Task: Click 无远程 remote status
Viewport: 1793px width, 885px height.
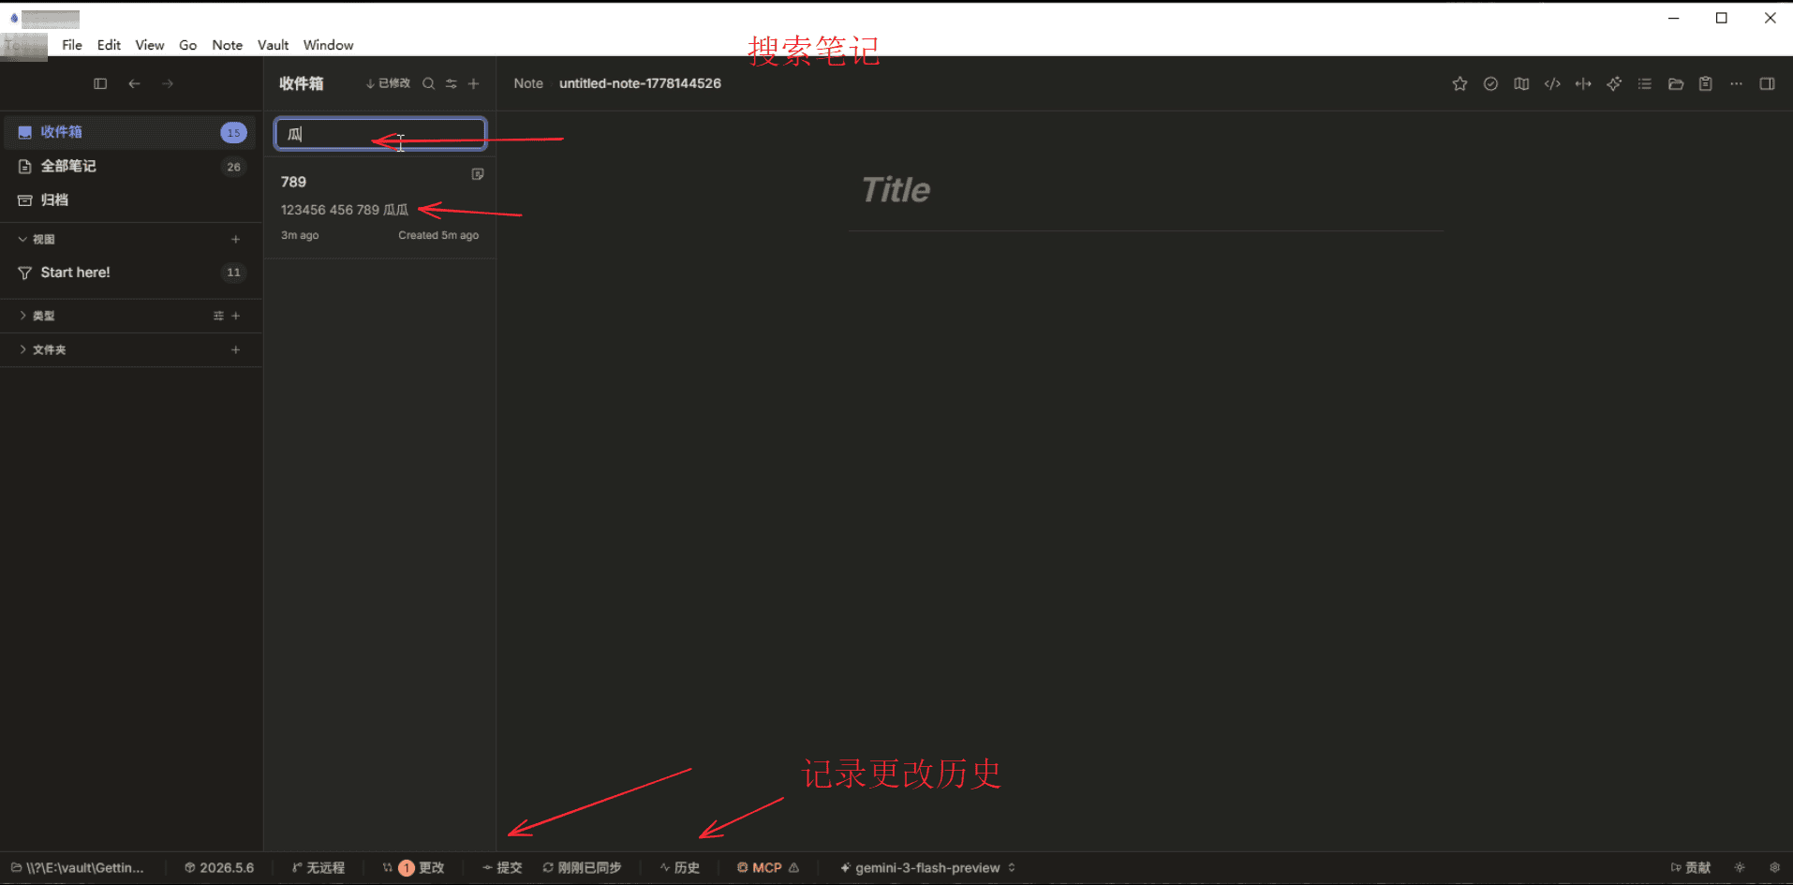Action: pyautogui.click(x=319, y=868)
